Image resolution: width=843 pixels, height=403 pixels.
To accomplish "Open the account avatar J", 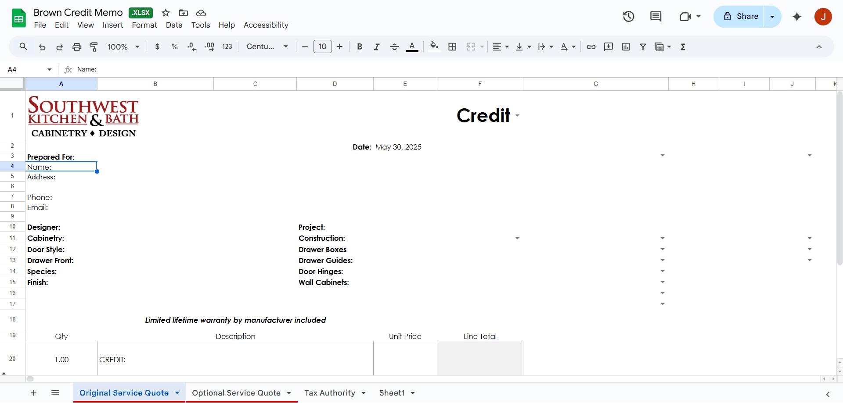I will (823, 17).
